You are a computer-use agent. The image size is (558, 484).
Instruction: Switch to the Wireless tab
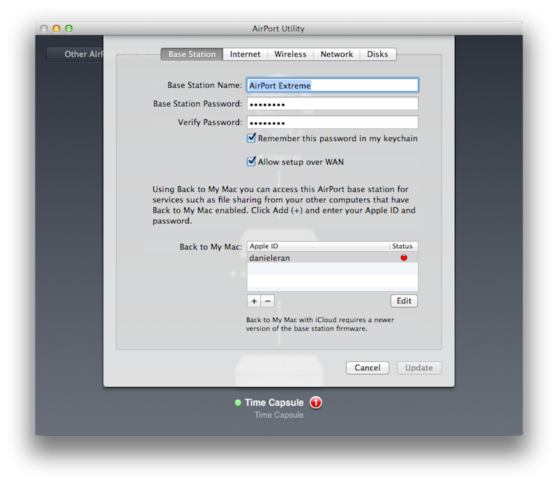[290, 54]
